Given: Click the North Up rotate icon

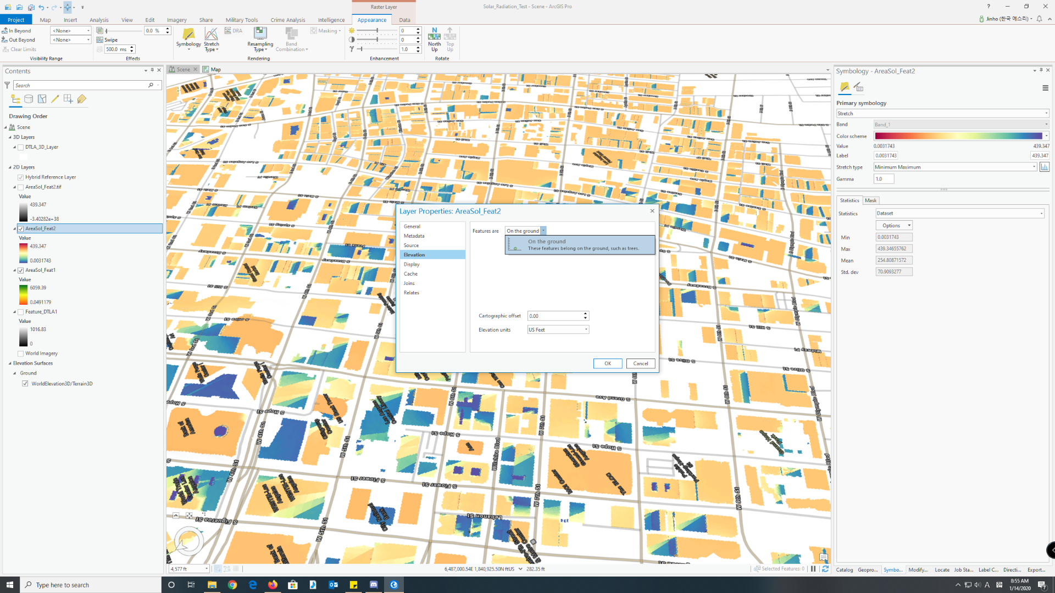Looking at the screenshot, I should (434, 39).
